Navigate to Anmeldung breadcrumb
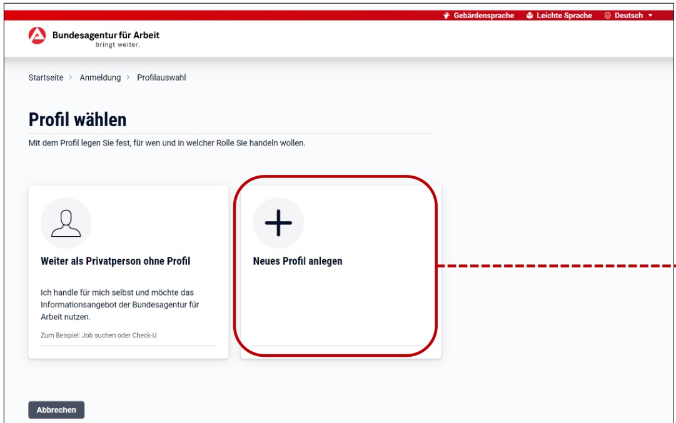Image resolution: width=676 pixels, height=423 pixels. [100, 77]
